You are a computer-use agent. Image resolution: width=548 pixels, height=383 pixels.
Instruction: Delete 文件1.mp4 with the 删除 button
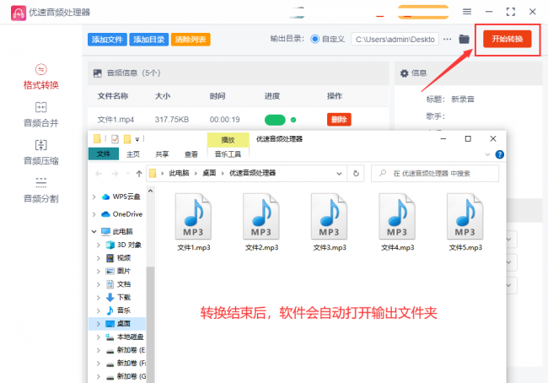click(339, 120)
